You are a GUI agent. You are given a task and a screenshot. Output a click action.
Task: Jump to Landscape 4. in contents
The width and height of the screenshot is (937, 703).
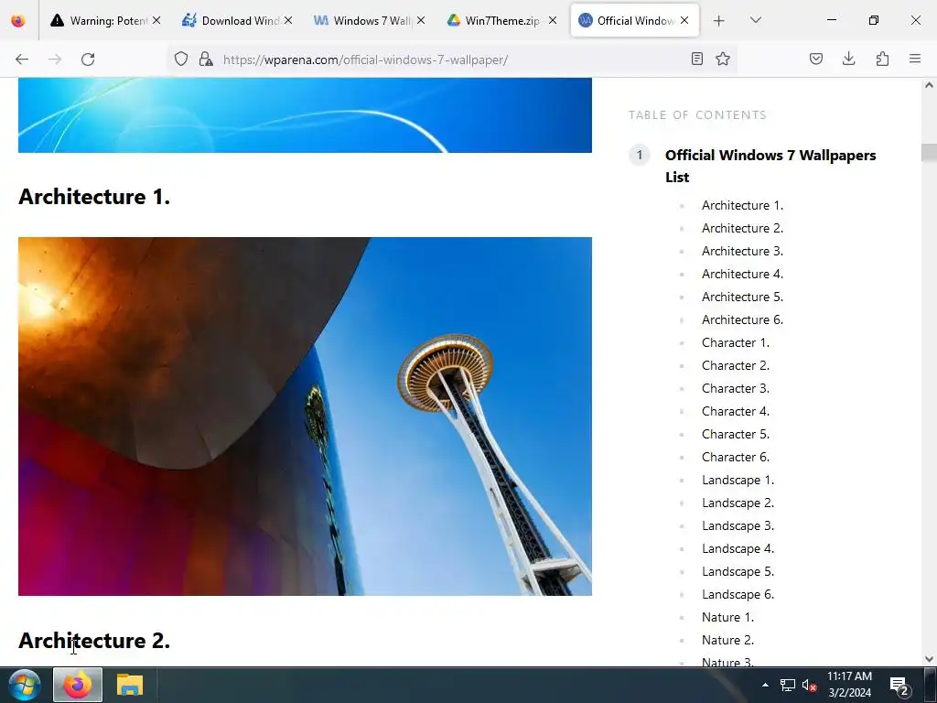pyautogui.click(x=738, y=549)
